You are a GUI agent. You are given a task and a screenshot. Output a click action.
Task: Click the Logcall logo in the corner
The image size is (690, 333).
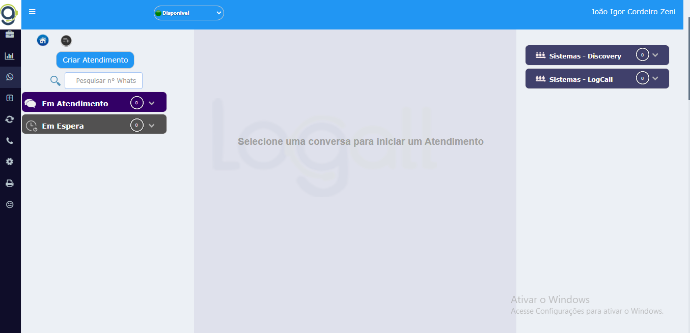[x=9, y=15]
